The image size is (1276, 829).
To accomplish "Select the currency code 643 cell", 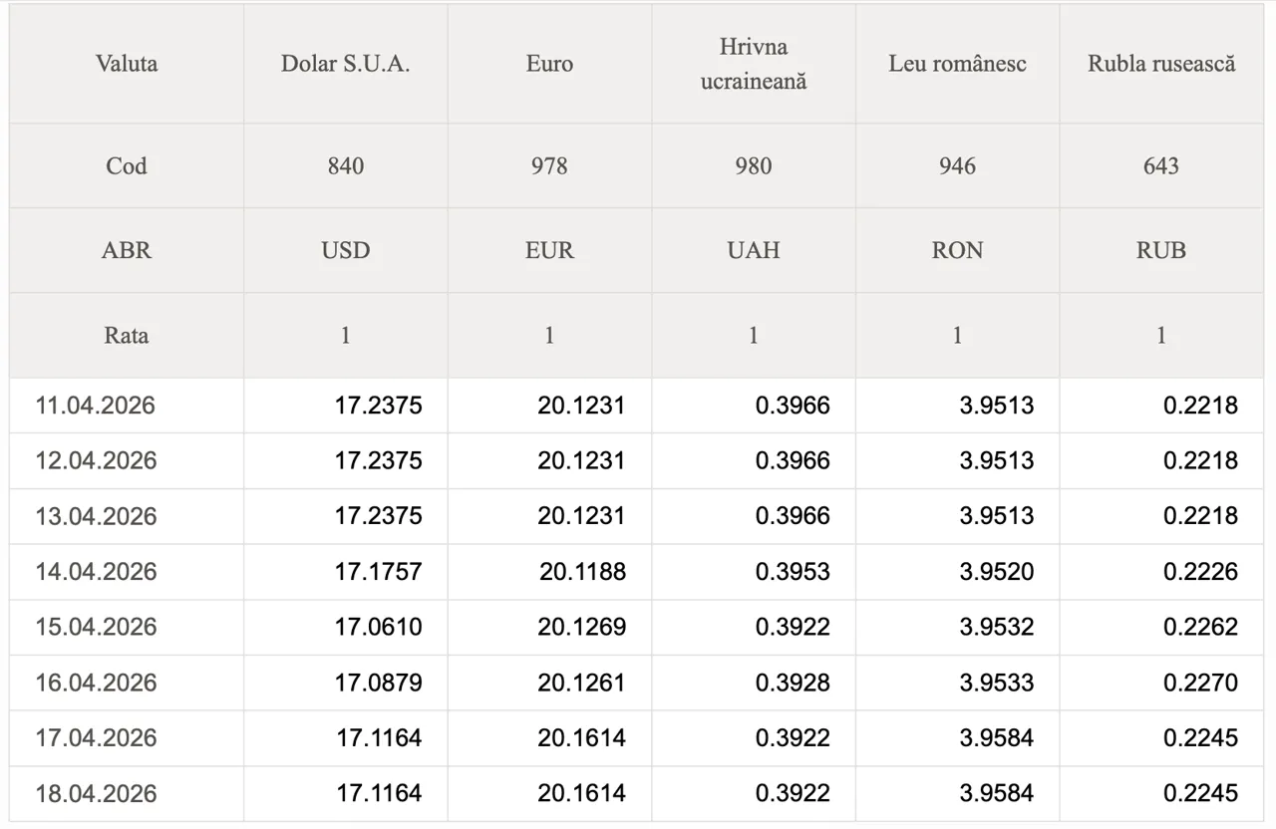I will [x=1161, y=165].
